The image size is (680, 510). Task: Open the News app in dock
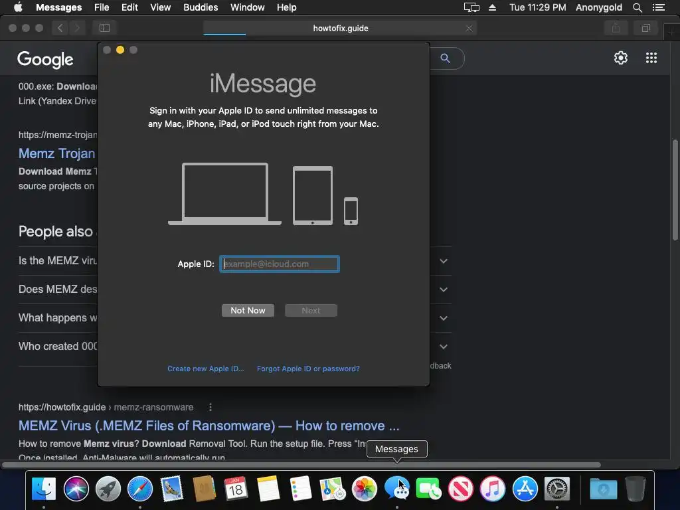click(x=461, y=489)
